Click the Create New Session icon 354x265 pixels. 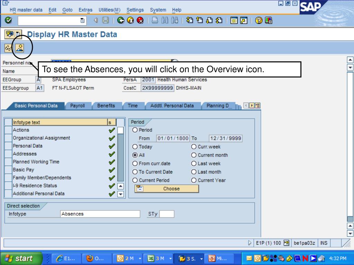pyautogui.click(x=234, y=20)
